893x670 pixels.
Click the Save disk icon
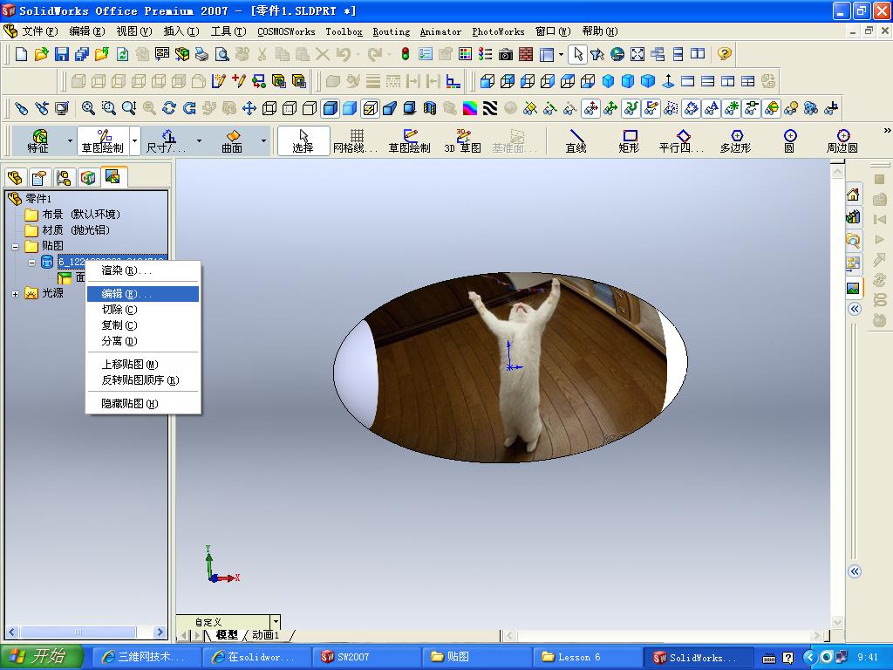coord(62,54)
